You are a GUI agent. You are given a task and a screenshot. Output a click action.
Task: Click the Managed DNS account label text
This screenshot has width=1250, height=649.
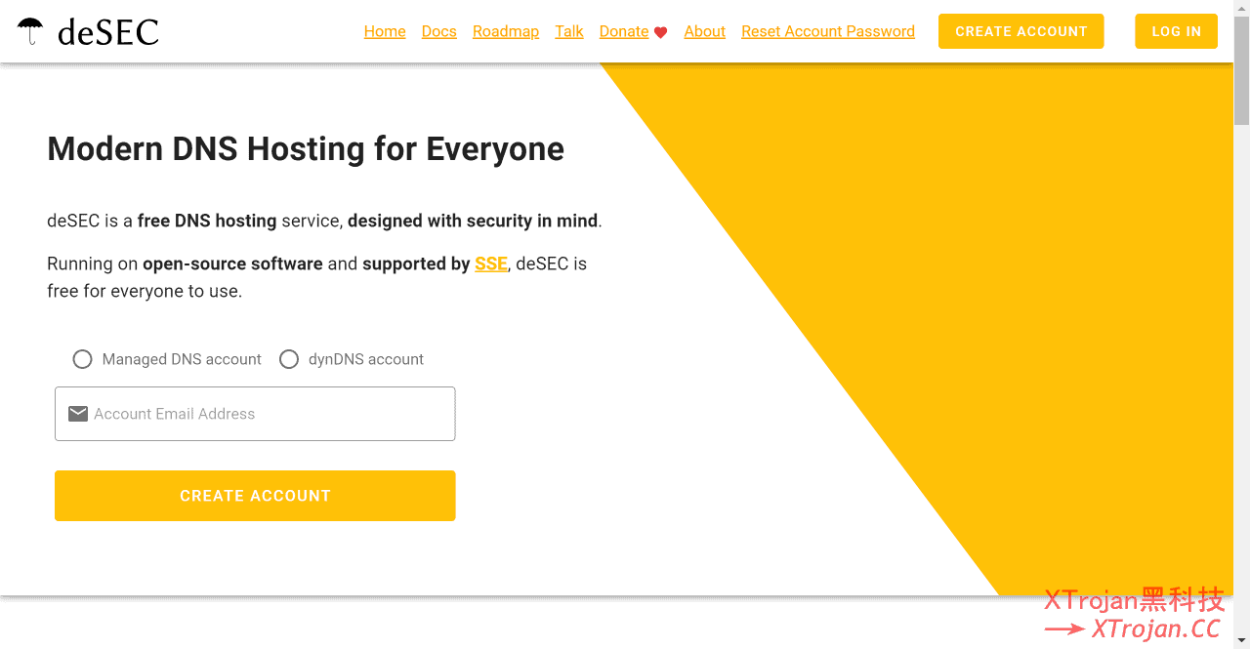[x=182, y=359]
